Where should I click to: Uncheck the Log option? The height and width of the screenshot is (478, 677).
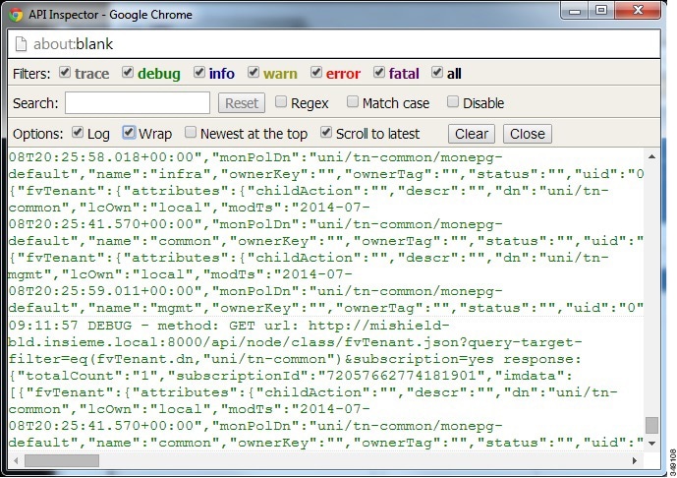tap(78, 132)
